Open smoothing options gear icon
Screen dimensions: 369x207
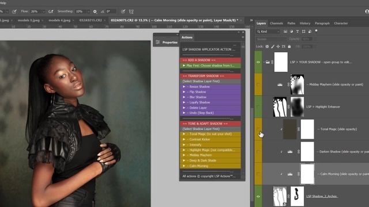tap(95, 11)
